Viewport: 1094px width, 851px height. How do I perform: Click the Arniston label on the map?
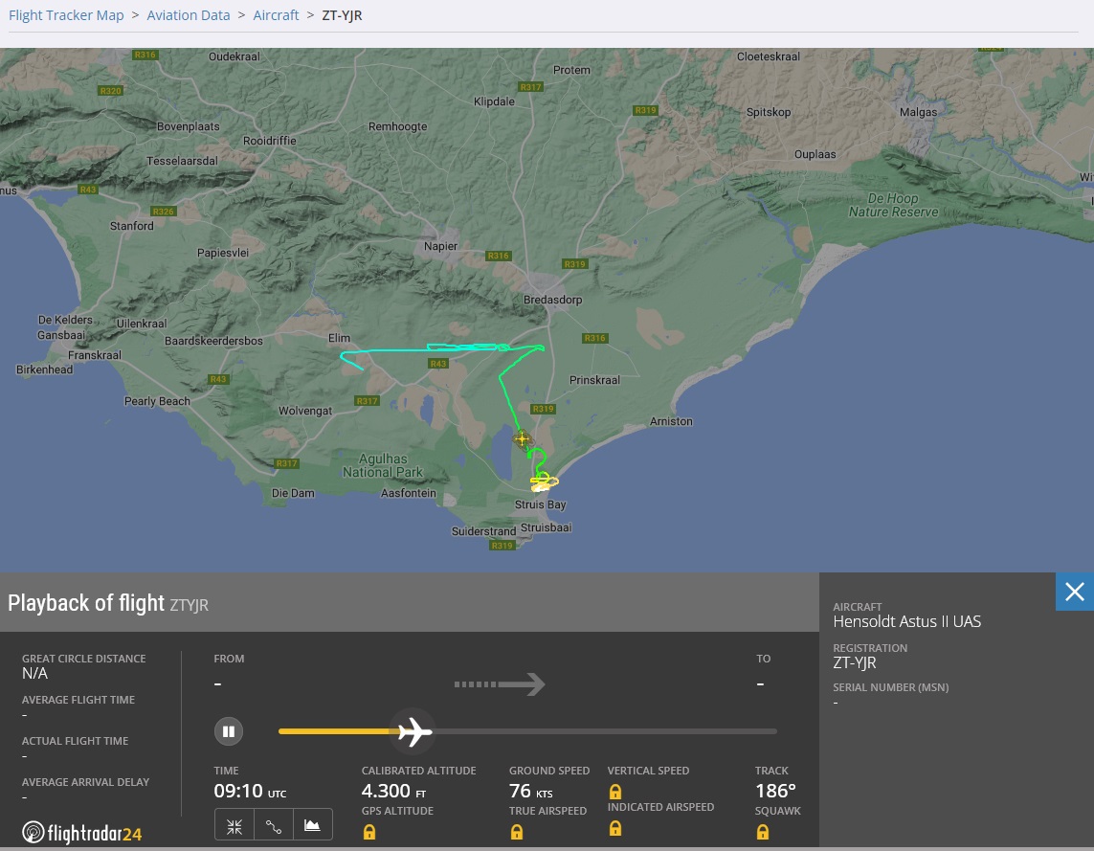pos(671,421)
